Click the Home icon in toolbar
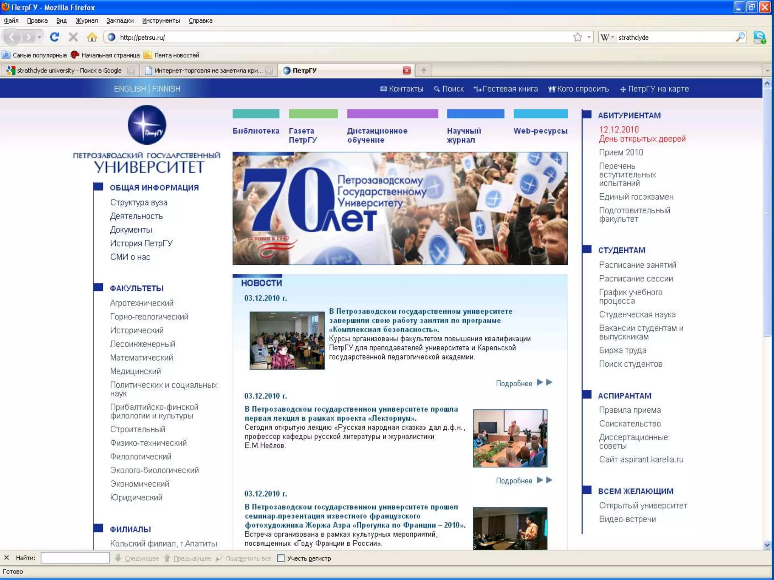The image size is (774, 580). [92, 37]
